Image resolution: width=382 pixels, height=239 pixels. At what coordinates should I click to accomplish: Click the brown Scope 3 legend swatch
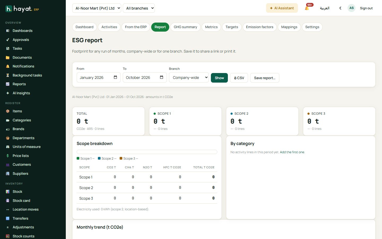click(121, 158)
